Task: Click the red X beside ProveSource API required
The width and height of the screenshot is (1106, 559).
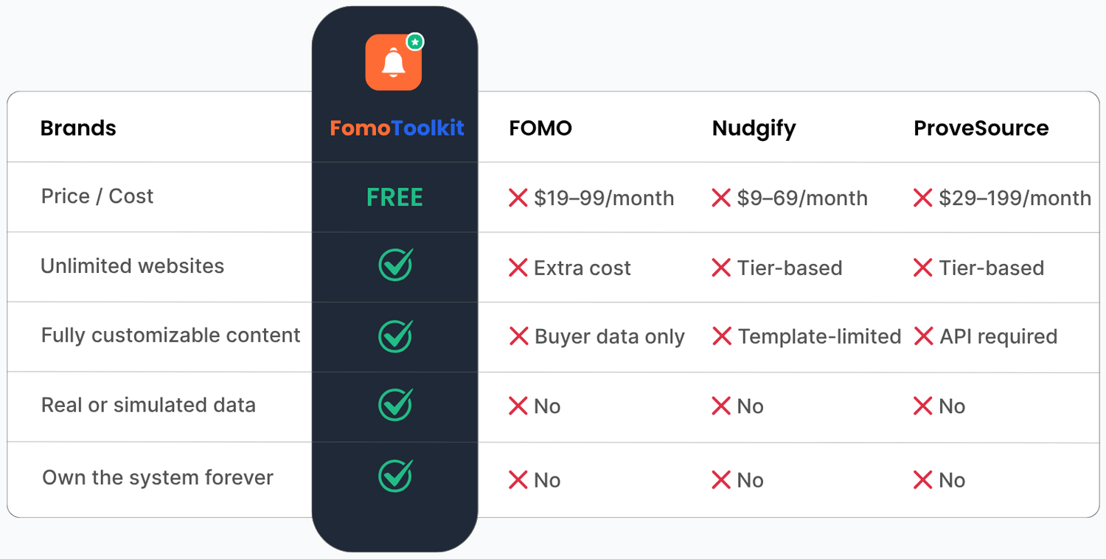Action: pyautogui.click(x=923, y=336)
